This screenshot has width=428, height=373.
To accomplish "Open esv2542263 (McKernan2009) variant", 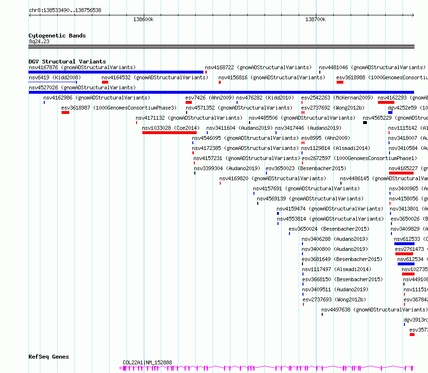I will coord(337,98).
